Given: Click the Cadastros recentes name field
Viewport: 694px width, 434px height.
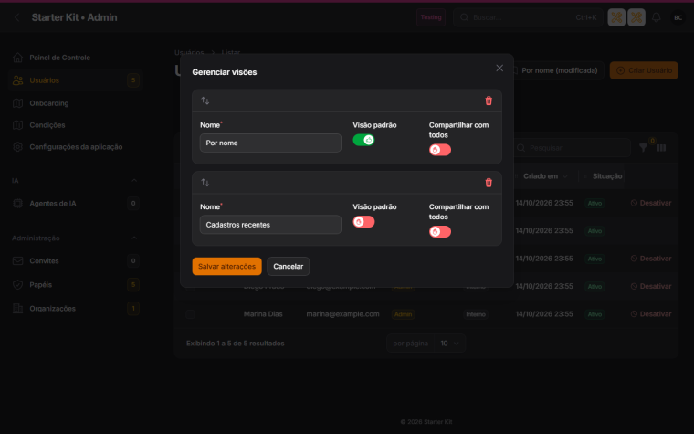Looking at the screenshot, I should click(x=270, y=225).
